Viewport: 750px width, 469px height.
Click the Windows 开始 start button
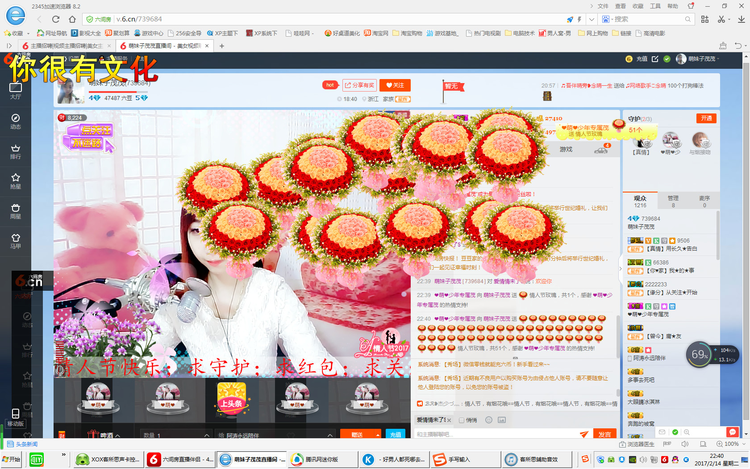click(12, 459)
